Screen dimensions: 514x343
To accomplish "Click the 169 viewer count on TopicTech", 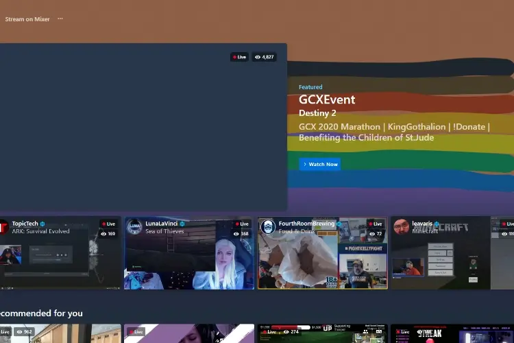I will point(108,234).
